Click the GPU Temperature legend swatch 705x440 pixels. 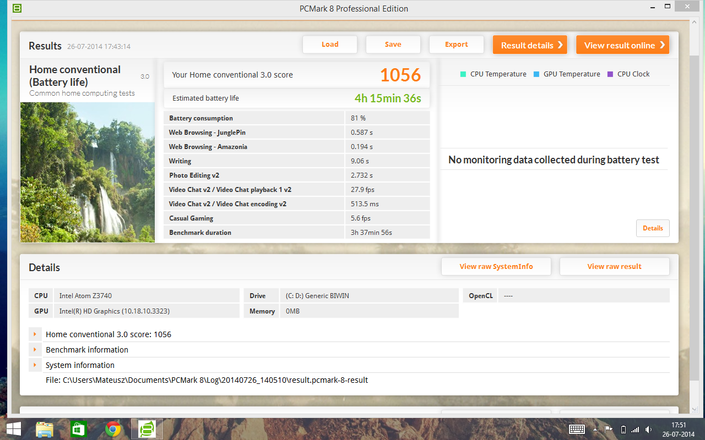536,74
